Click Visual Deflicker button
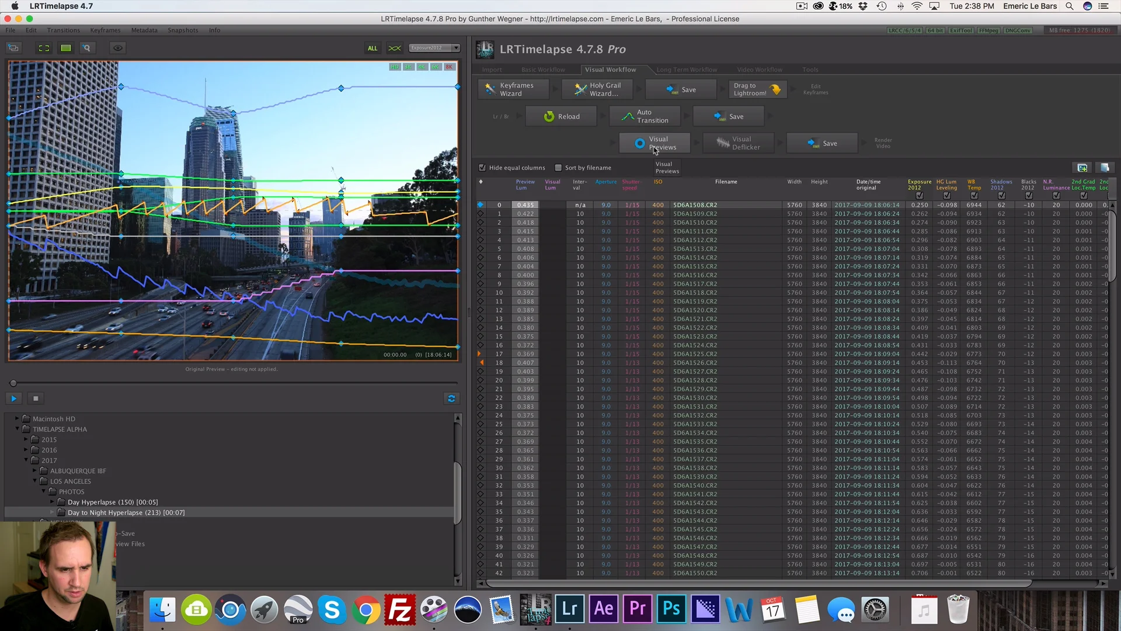The height and width of the screenshot is (631, 1121). pos(739,143)
